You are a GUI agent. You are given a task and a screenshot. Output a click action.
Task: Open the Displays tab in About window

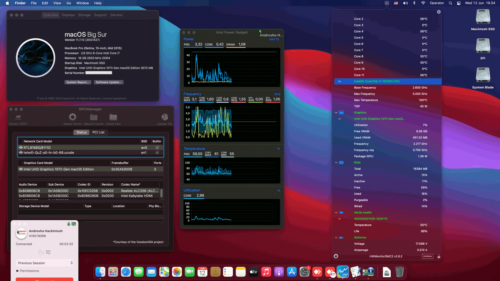pos(68,15)
